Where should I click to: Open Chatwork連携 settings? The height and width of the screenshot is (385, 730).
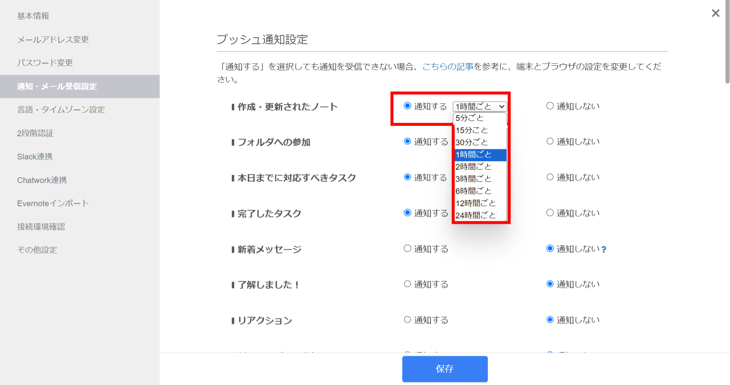pos(42,180)
